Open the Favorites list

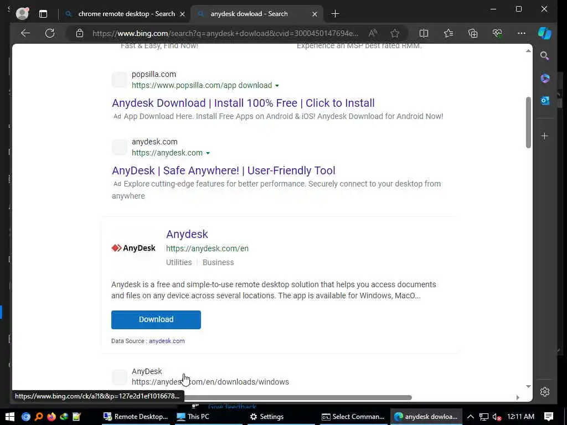point(449,33)
